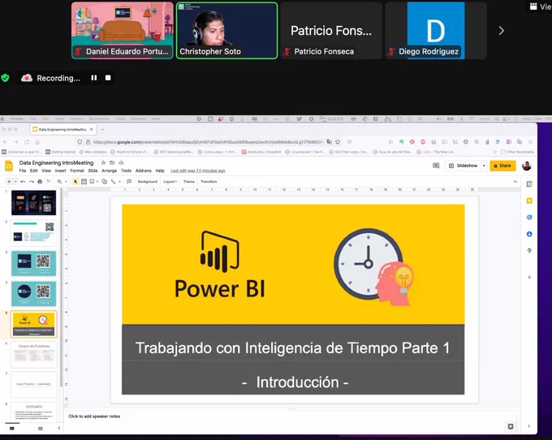
Task: Open the Google Slides home icon
Action: coord(9,166)
